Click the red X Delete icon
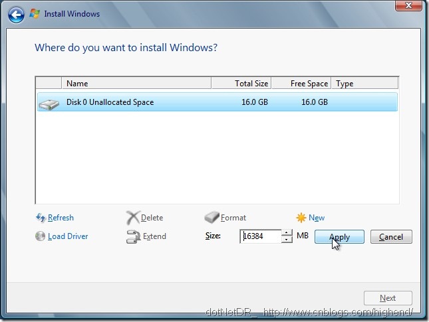 pos(133,218)
